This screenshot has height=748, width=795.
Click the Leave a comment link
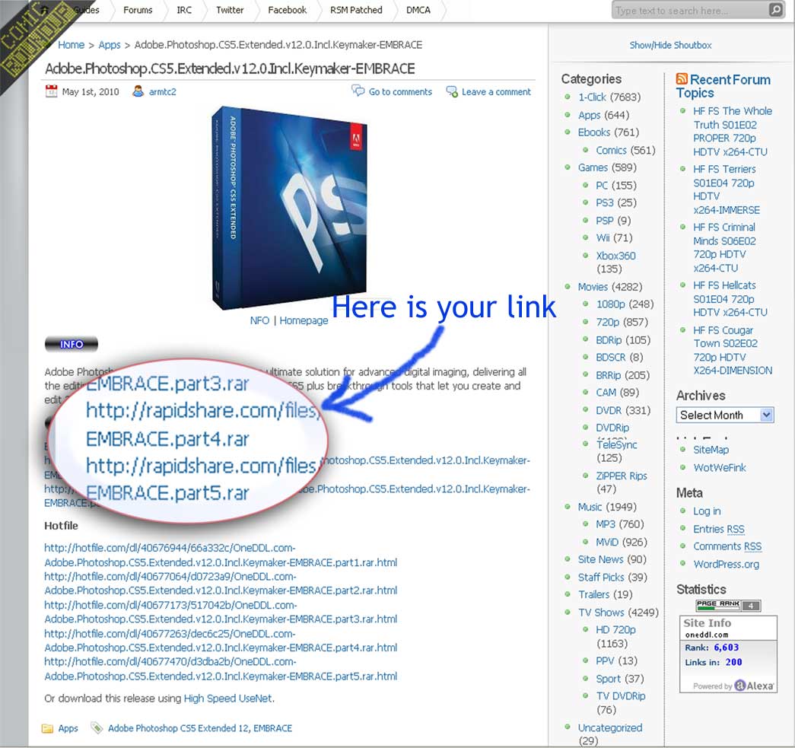(x=496, y=92)
